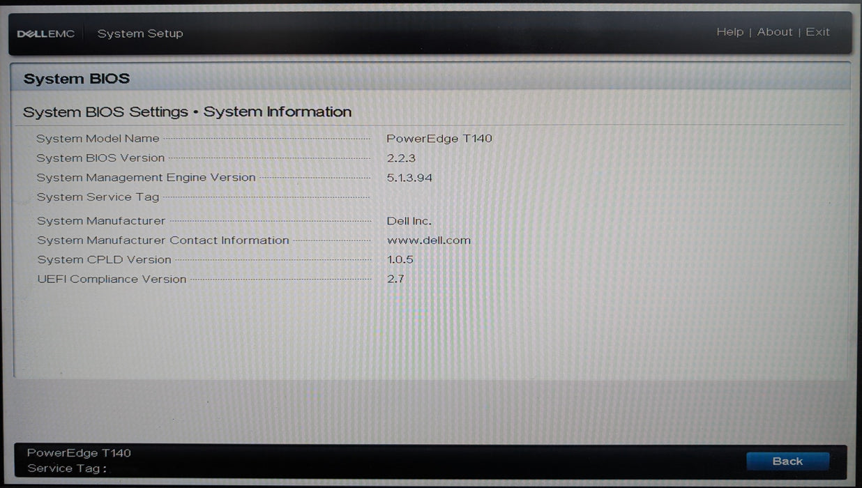
Task: Select the System Model Name label
Action: point(98,139)
